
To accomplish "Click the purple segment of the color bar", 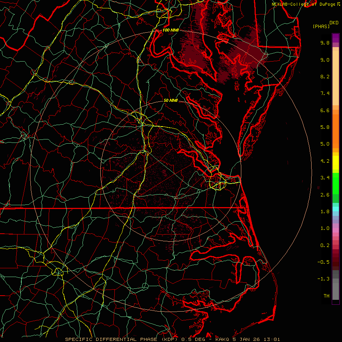I will [336, 38].
